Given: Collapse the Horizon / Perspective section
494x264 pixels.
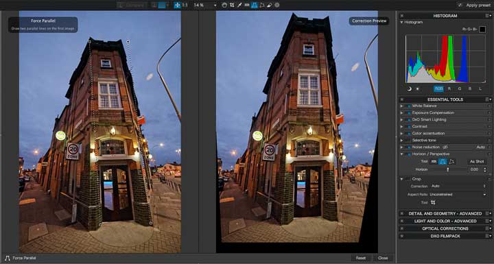Looking at the screenshot, I should pyautogui.click(x=401, y=154).
